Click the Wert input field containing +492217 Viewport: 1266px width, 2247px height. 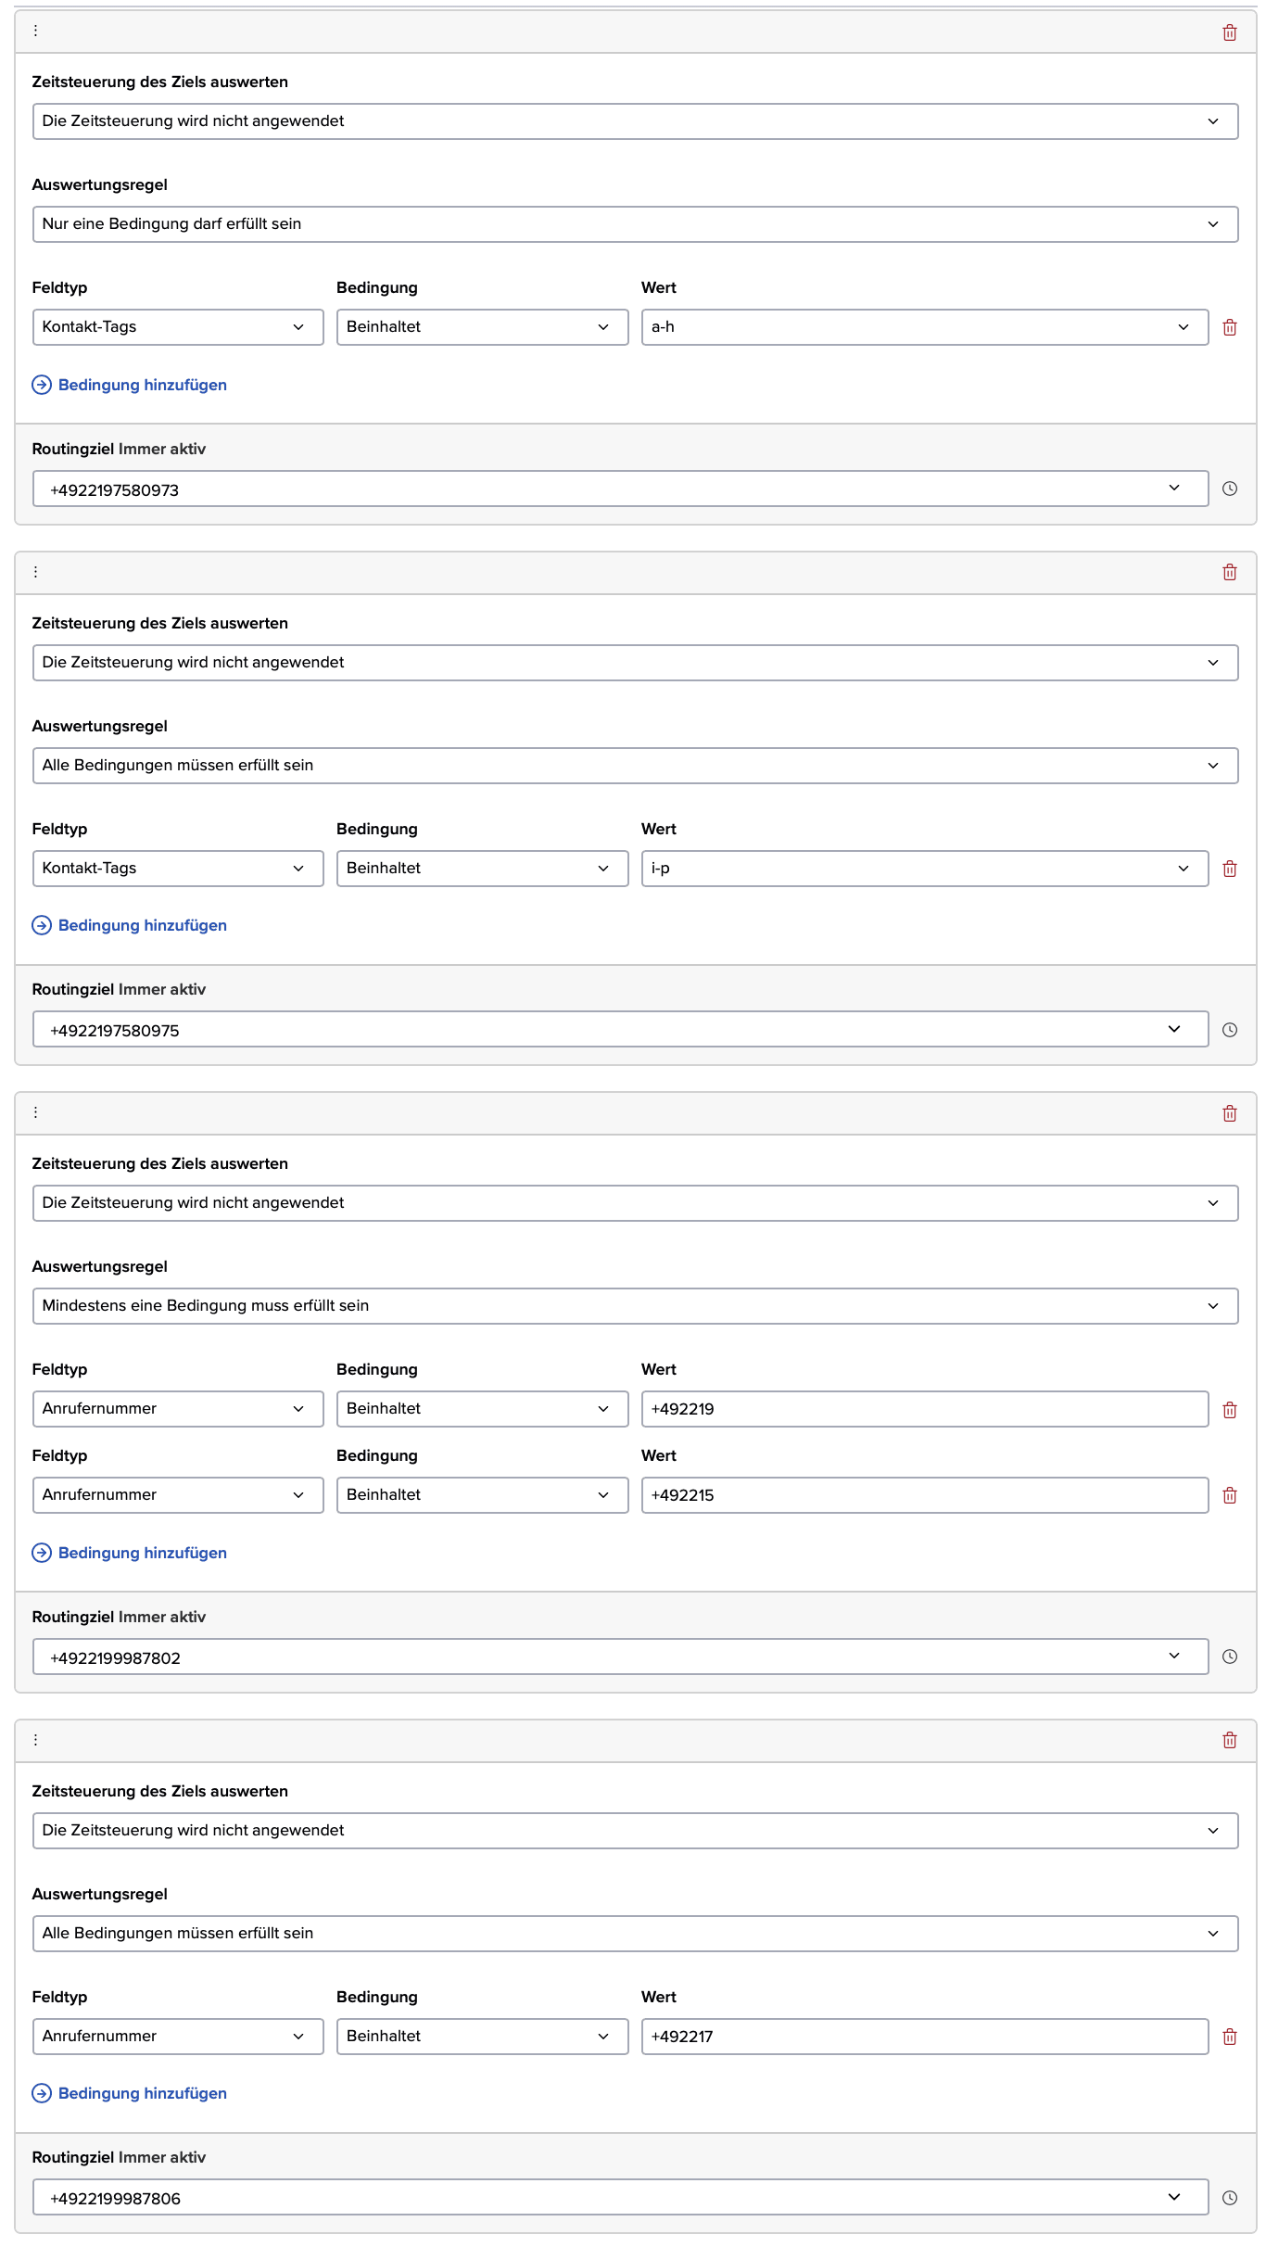point(924,2037)
